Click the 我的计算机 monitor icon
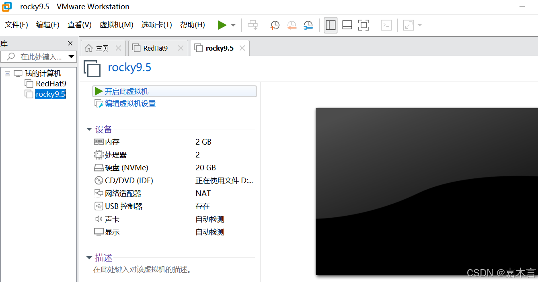The image size is (538, 282). click(18, 74)
